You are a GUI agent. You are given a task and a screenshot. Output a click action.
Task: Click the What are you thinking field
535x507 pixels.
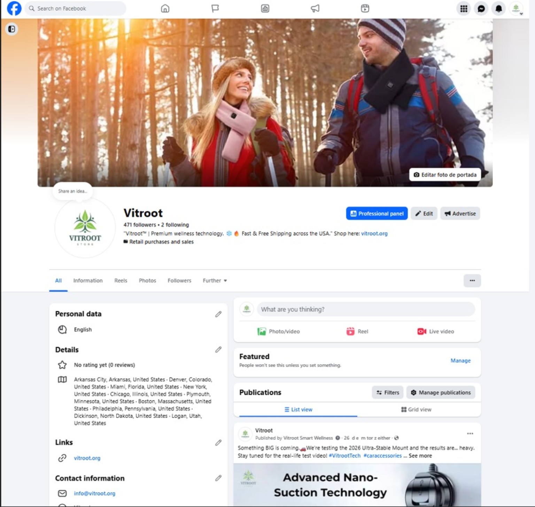coord(366,309)
